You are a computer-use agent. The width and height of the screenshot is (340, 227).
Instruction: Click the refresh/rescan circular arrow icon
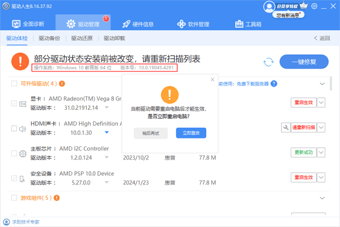(269, 62)
